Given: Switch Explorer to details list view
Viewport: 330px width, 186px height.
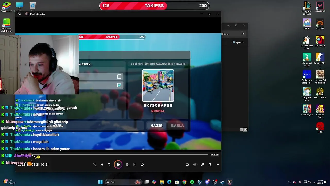Looking at the screenshot, I should (241, 130).
